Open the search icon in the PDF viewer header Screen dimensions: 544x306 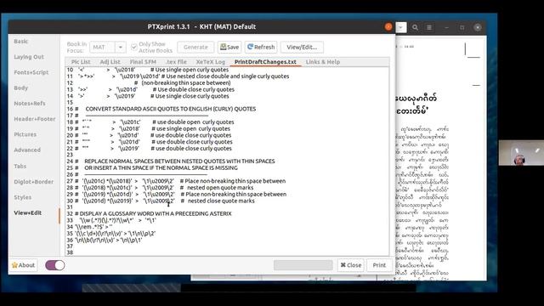coord(415,27)
